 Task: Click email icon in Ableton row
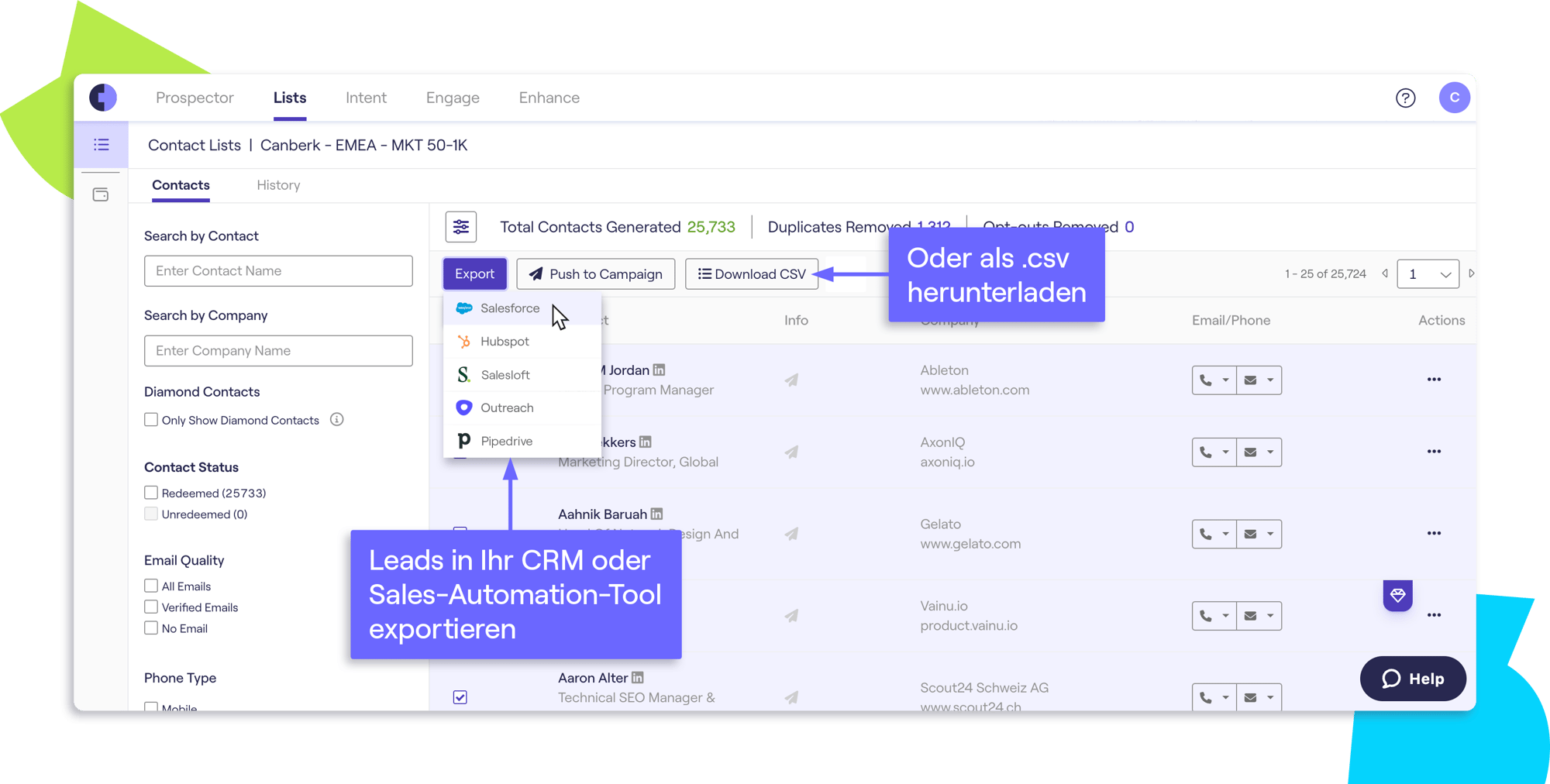pyautogui.click(x=1250, y=380)
